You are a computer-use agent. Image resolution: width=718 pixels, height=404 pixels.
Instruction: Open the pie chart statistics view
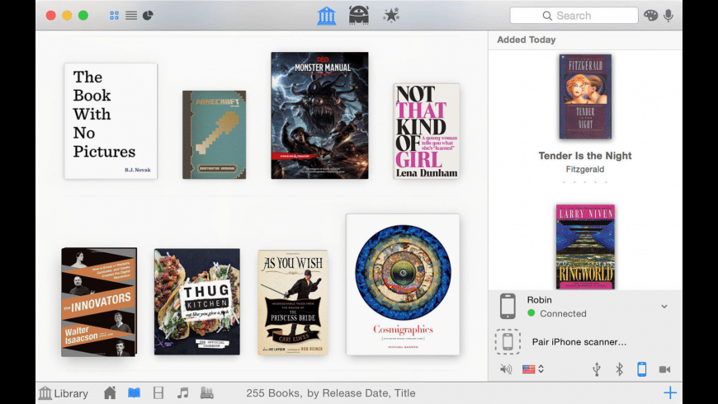148,16
